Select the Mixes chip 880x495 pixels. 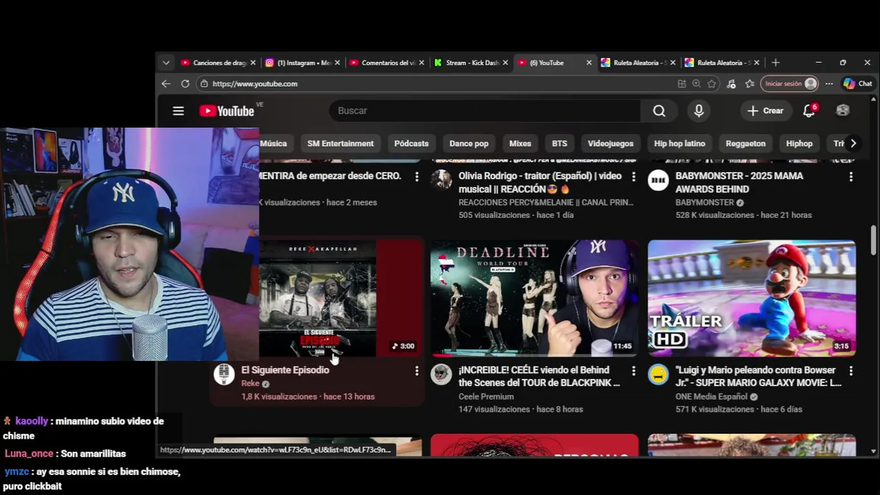pyautogui.click(x=520, y=144)
